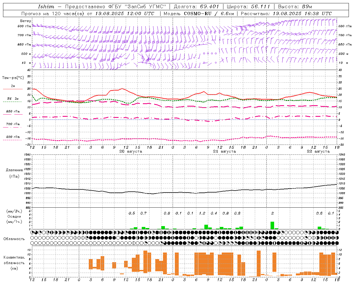
Task: Click precipitation value "0.4"
Action: pyautogui.click(x=214, y=213)
